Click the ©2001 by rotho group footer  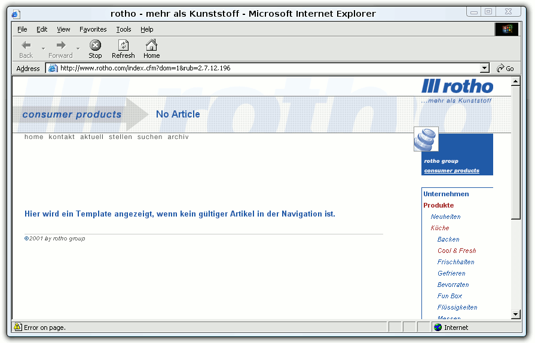click(54, 239)
